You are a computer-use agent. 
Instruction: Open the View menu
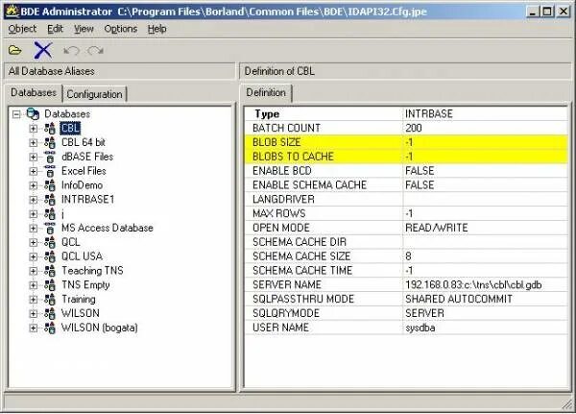coord(84,29)
